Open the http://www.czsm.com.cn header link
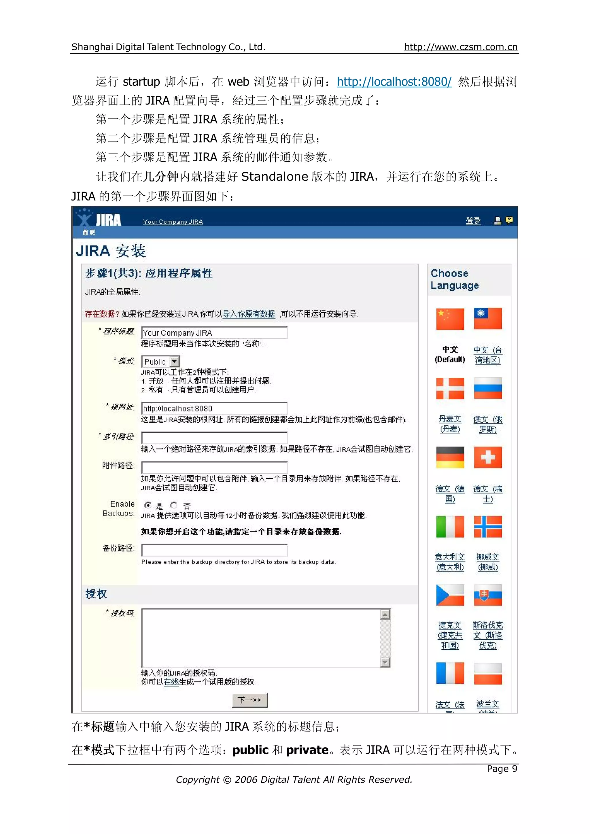590x834 pixels. [x=461, y=47]
